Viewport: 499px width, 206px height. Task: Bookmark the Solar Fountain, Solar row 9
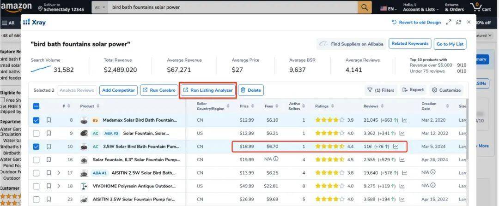[49, 133]
